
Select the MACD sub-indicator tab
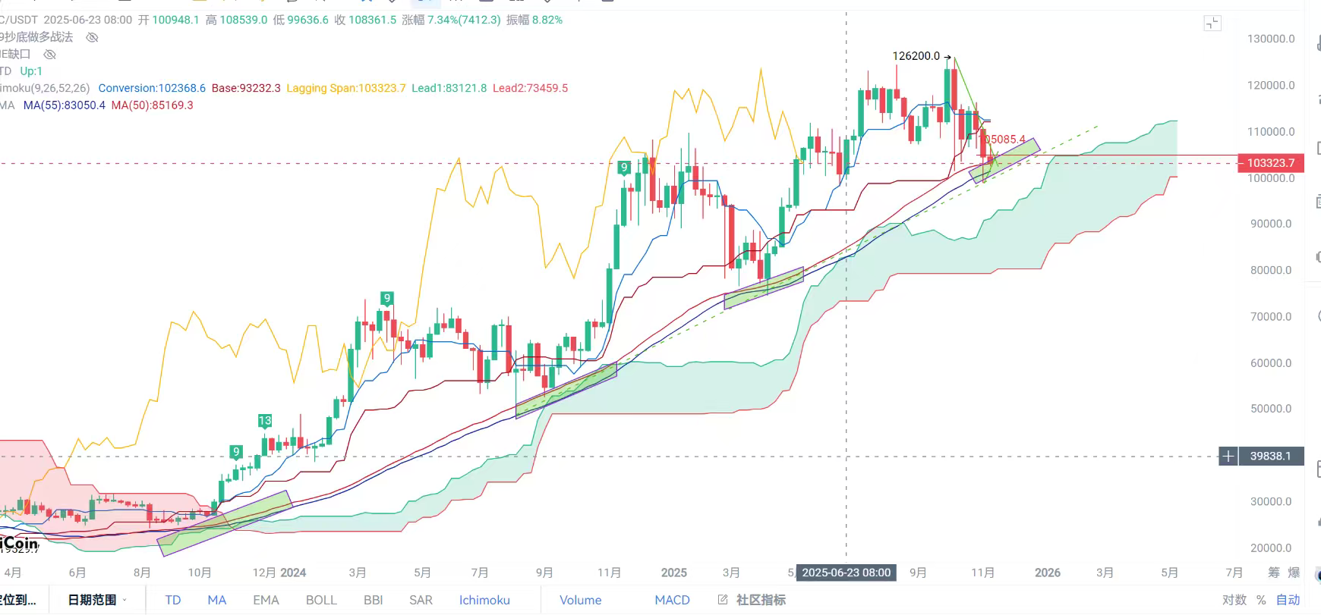tap(672, 600)
